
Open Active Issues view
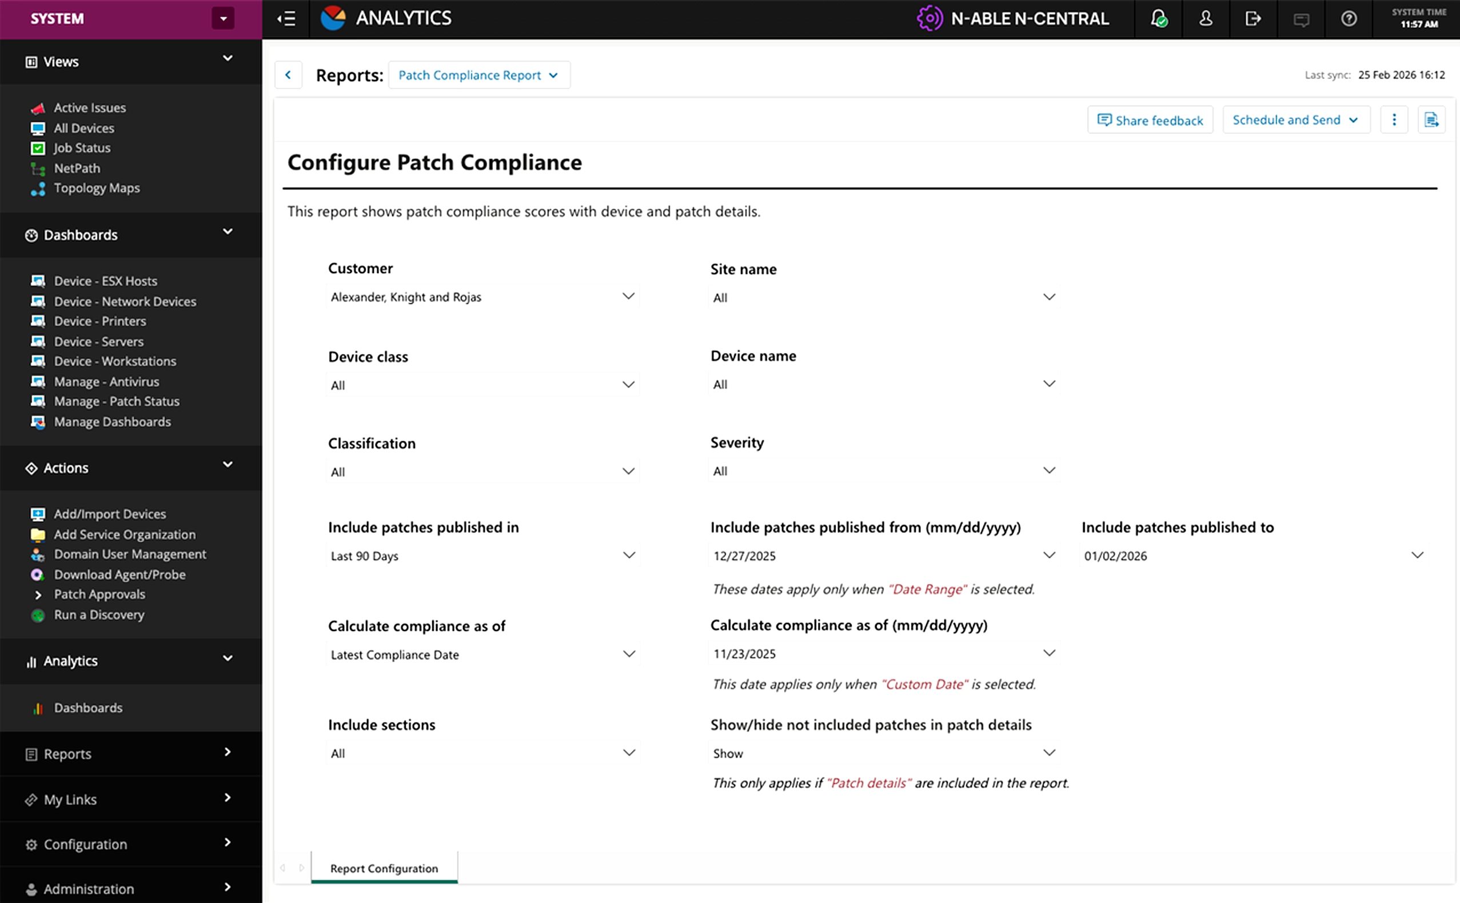pyautogui.click(x=90, y=108)
